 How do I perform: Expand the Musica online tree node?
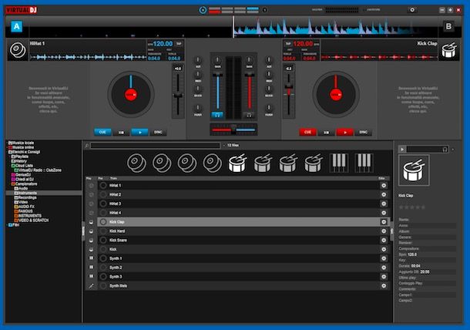click(x=8, y=147)
